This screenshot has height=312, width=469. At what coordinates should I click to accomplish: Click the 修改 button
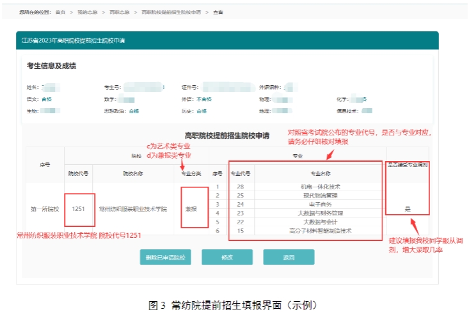click(x=227, y=257)
